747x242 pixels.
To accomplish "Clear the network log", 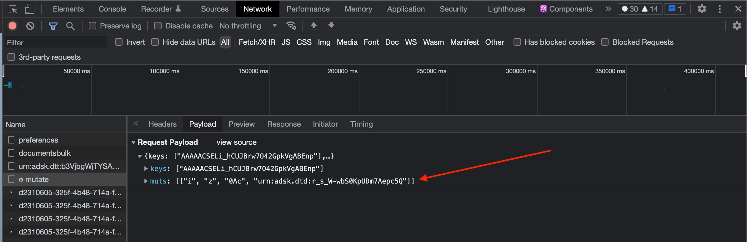I will pyautogui.click(x=30, y=26).
